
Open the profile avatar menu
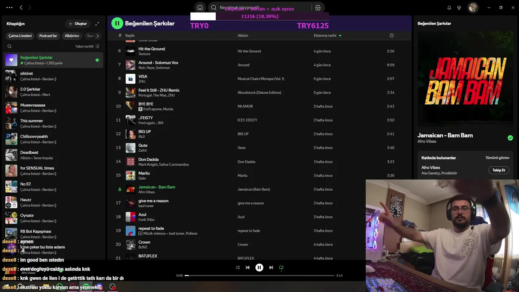click(x=473, y=8)
